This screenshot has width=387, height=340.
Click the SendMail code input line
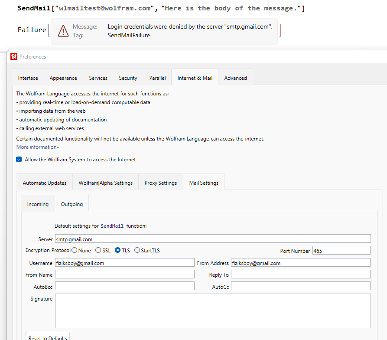161,8
